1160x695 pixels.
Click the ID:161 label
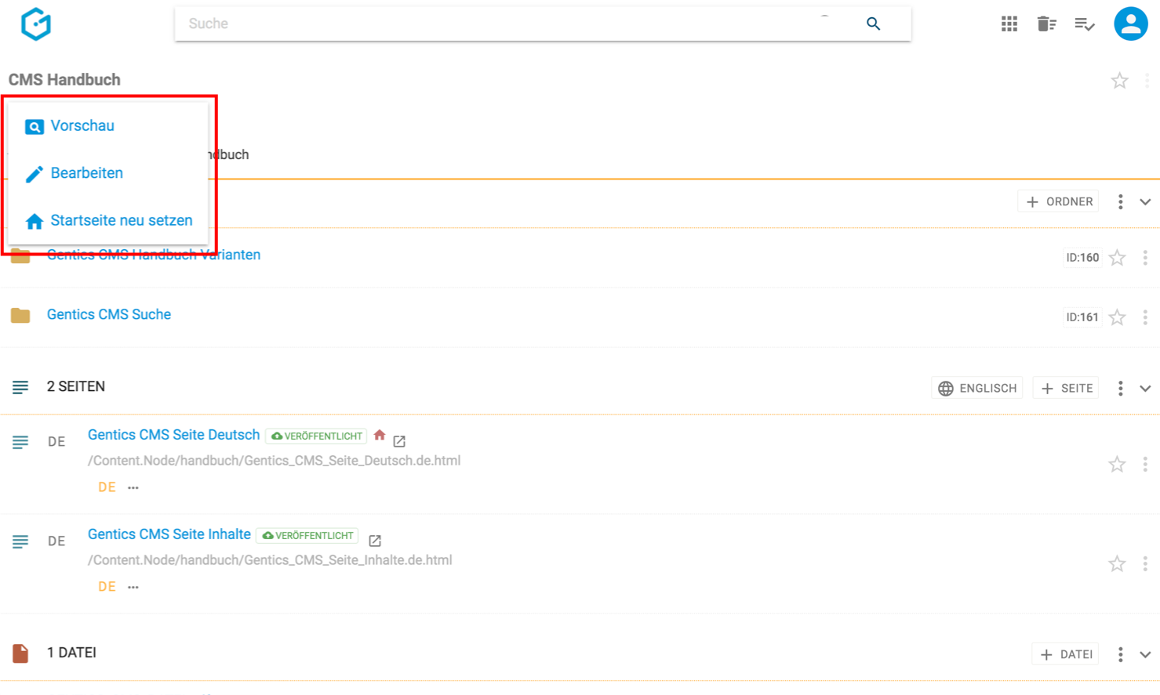pos(1082,317)
